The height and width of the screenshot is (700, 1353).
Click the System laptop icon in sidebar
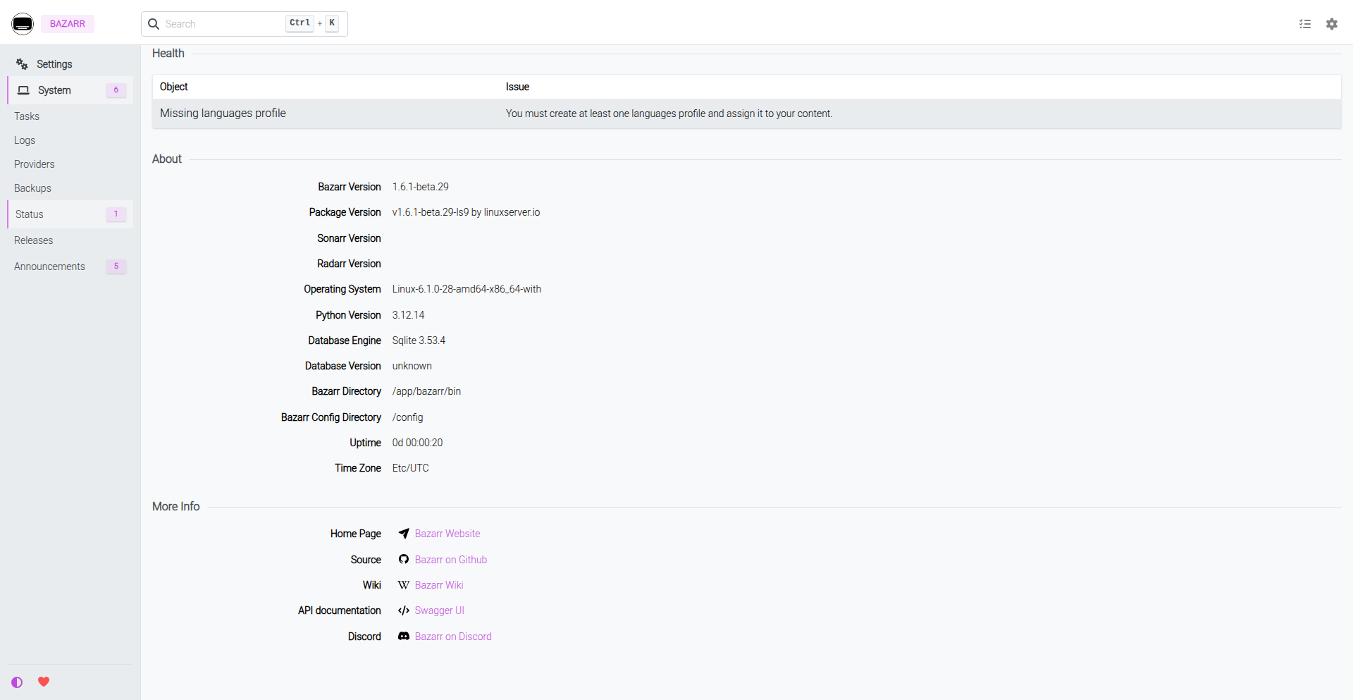(23, 90)
